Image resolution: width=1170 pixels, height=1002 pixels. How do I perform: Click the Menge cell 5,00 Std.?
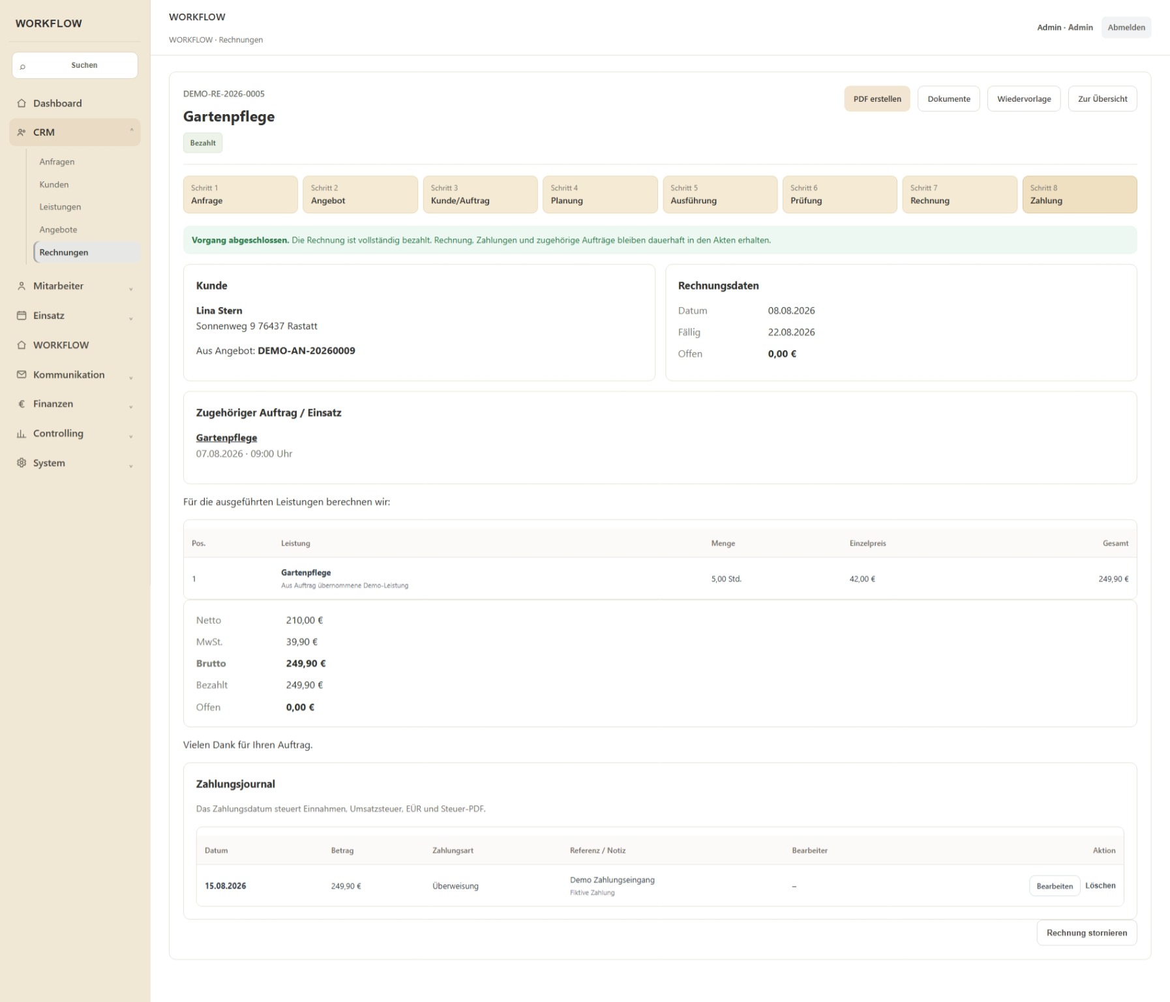(726, 579)
